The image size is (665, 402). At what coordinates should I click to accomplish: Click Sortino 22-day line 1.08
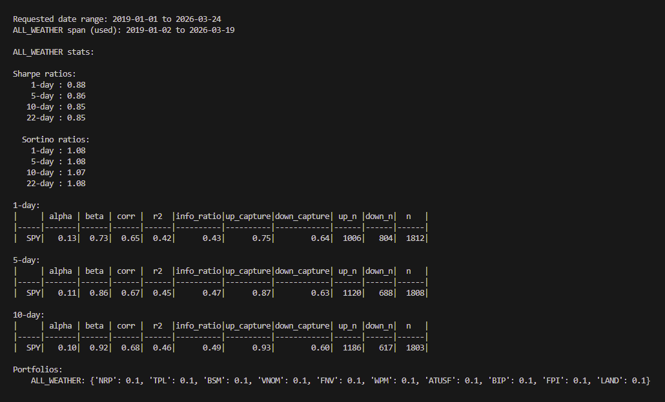56,183
